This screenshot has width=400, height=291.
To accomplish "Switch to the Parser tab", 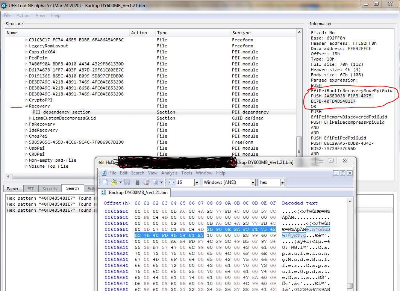I will [12, 189].
